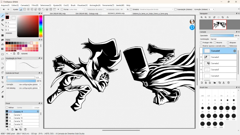Pick the Eraser tool in left toolbar

click(3, 20)
